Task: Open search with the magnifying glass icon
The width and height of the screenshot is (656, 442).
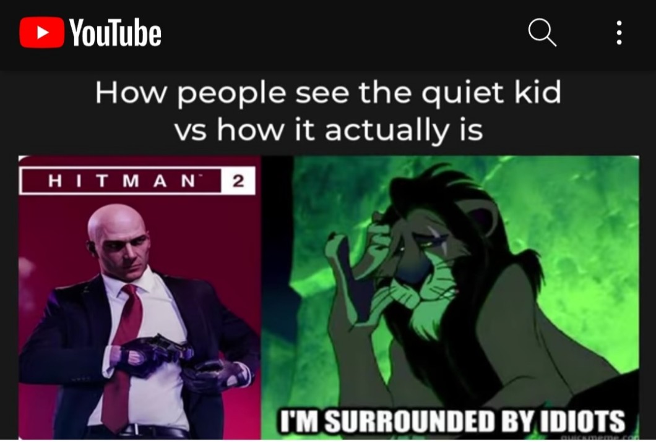Action: click(x=542, y=32)
